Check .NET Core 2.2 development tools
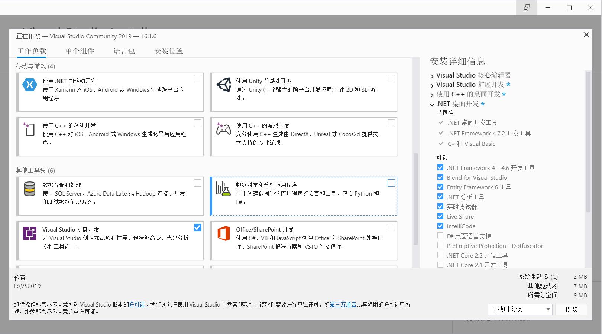The width and height of the screenshot is (602, 334). coord(440,255)
